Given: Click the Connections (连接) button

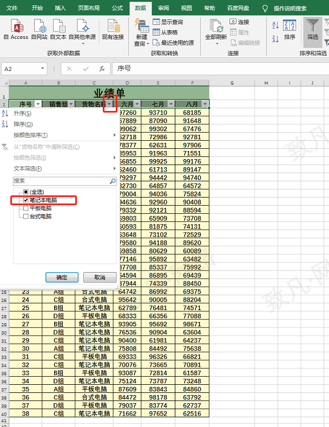Looking at the screenshot, I should pos(239,22).
